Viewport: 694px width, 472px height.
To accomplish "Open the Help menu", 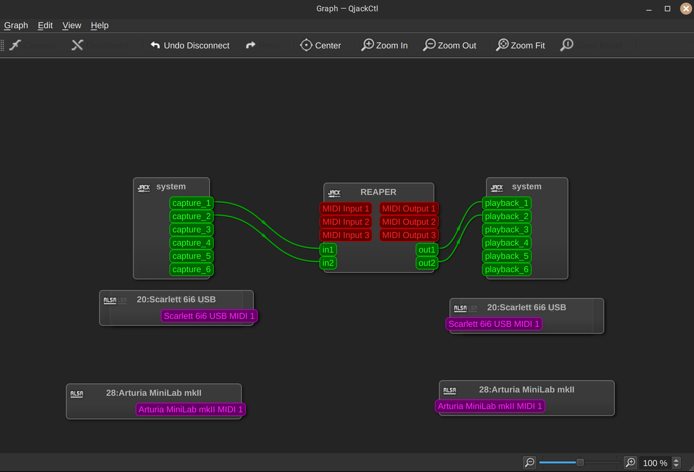I will [100, 25].
